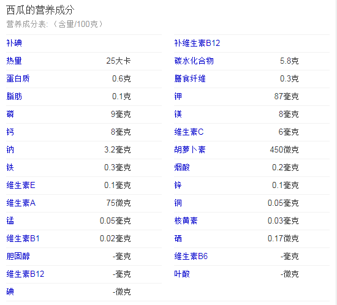The height and width of the screenshot is (305, 337).
Task: Open the 补碘 link
Action: point(14,43)
